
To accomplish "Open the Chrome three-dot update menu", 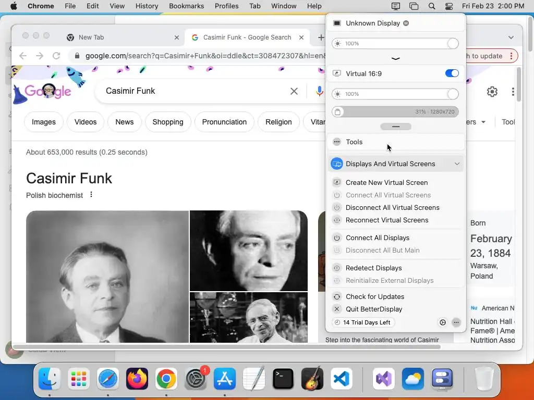I will click(511, 56).
